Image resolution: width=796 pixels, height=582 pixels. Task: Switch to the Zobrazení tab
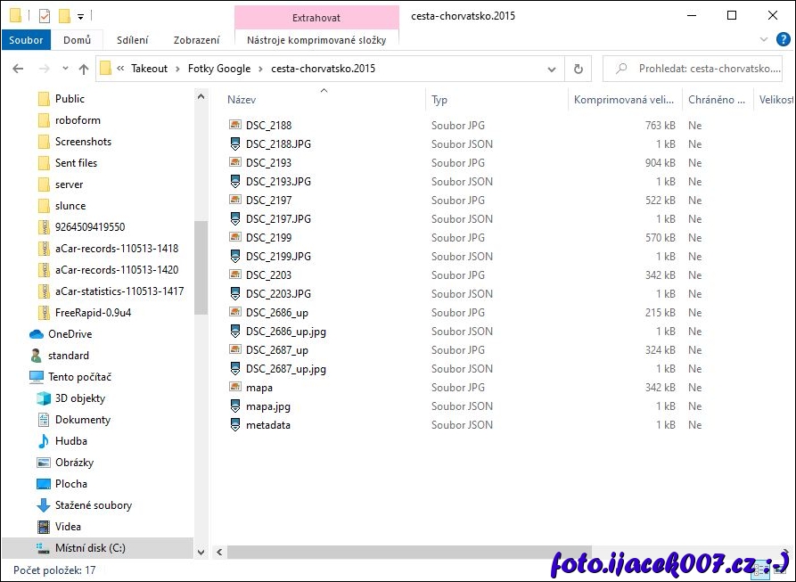point(196,40)
